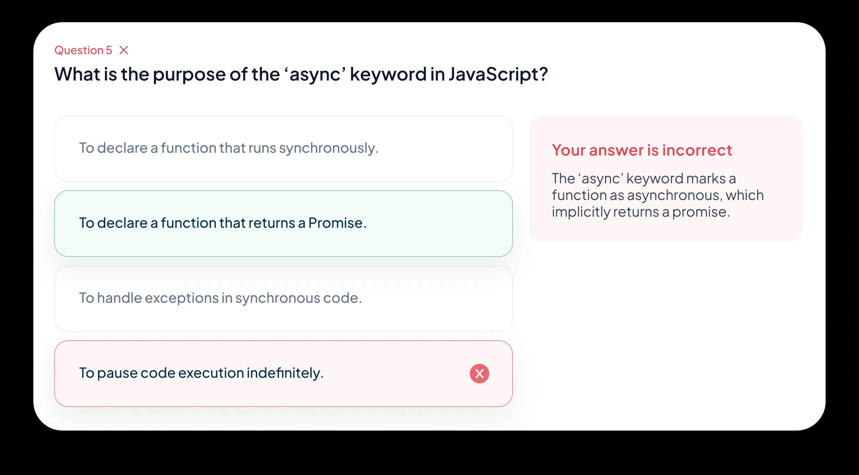Click the red circular X icon in wrong answer
The image size is (859, 475).
point(479,374)
